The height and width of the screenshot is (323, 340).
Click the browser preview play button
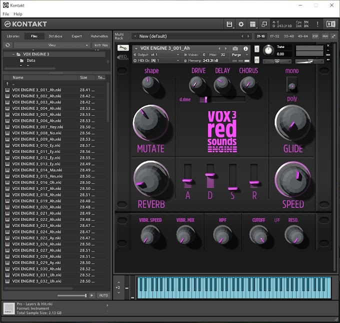[92, 295]
